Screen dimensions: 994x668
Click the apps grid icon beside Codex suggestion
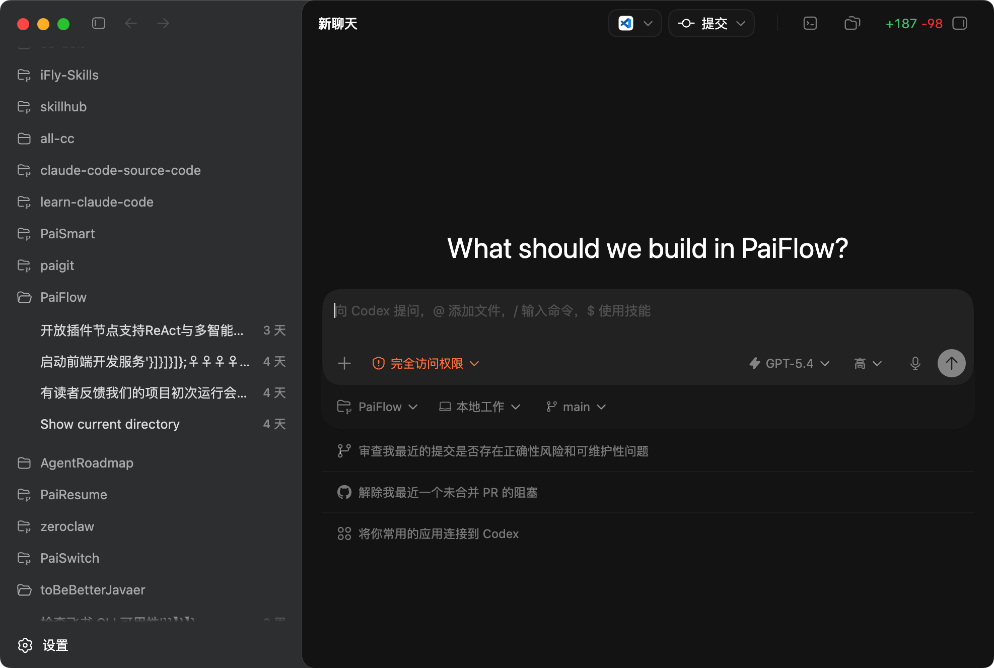click(x=344, y=533)
